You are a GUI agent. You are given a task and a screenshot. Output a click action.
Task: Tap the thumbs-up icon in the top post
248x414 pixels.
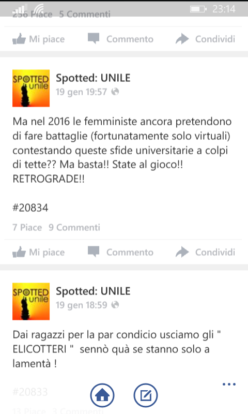click(19, 39)
